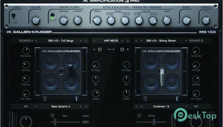This screenshot has height=127, width=223.
Task: Click the Gate threshold slider handle
Action: (x=55, y=122)
